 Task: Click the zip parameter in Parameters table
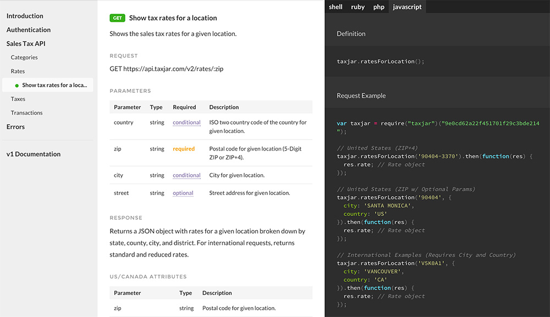click(118, 149)
